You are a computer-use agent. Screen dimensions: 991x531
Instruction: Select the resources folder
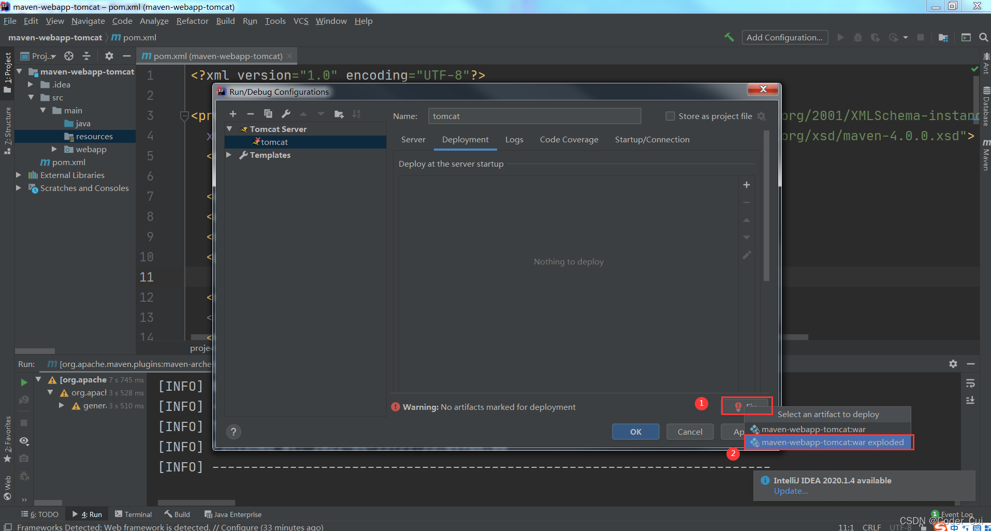pyautogui.click(x=75, y=136)
